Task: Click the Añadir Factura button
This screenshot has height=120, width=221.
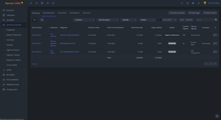Action: click(x=210, y=13)
